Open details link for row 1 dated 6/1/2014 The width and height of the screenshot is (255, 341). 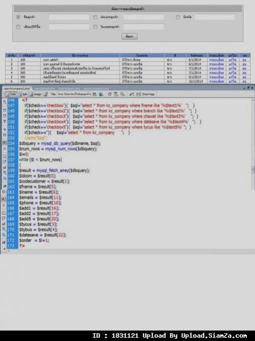click(216, 59)
